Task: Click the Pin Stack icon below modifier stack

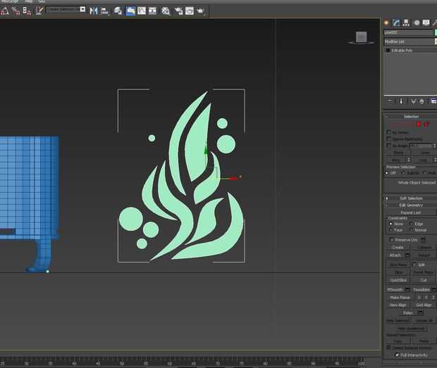Action: click(x=389, y=101)
